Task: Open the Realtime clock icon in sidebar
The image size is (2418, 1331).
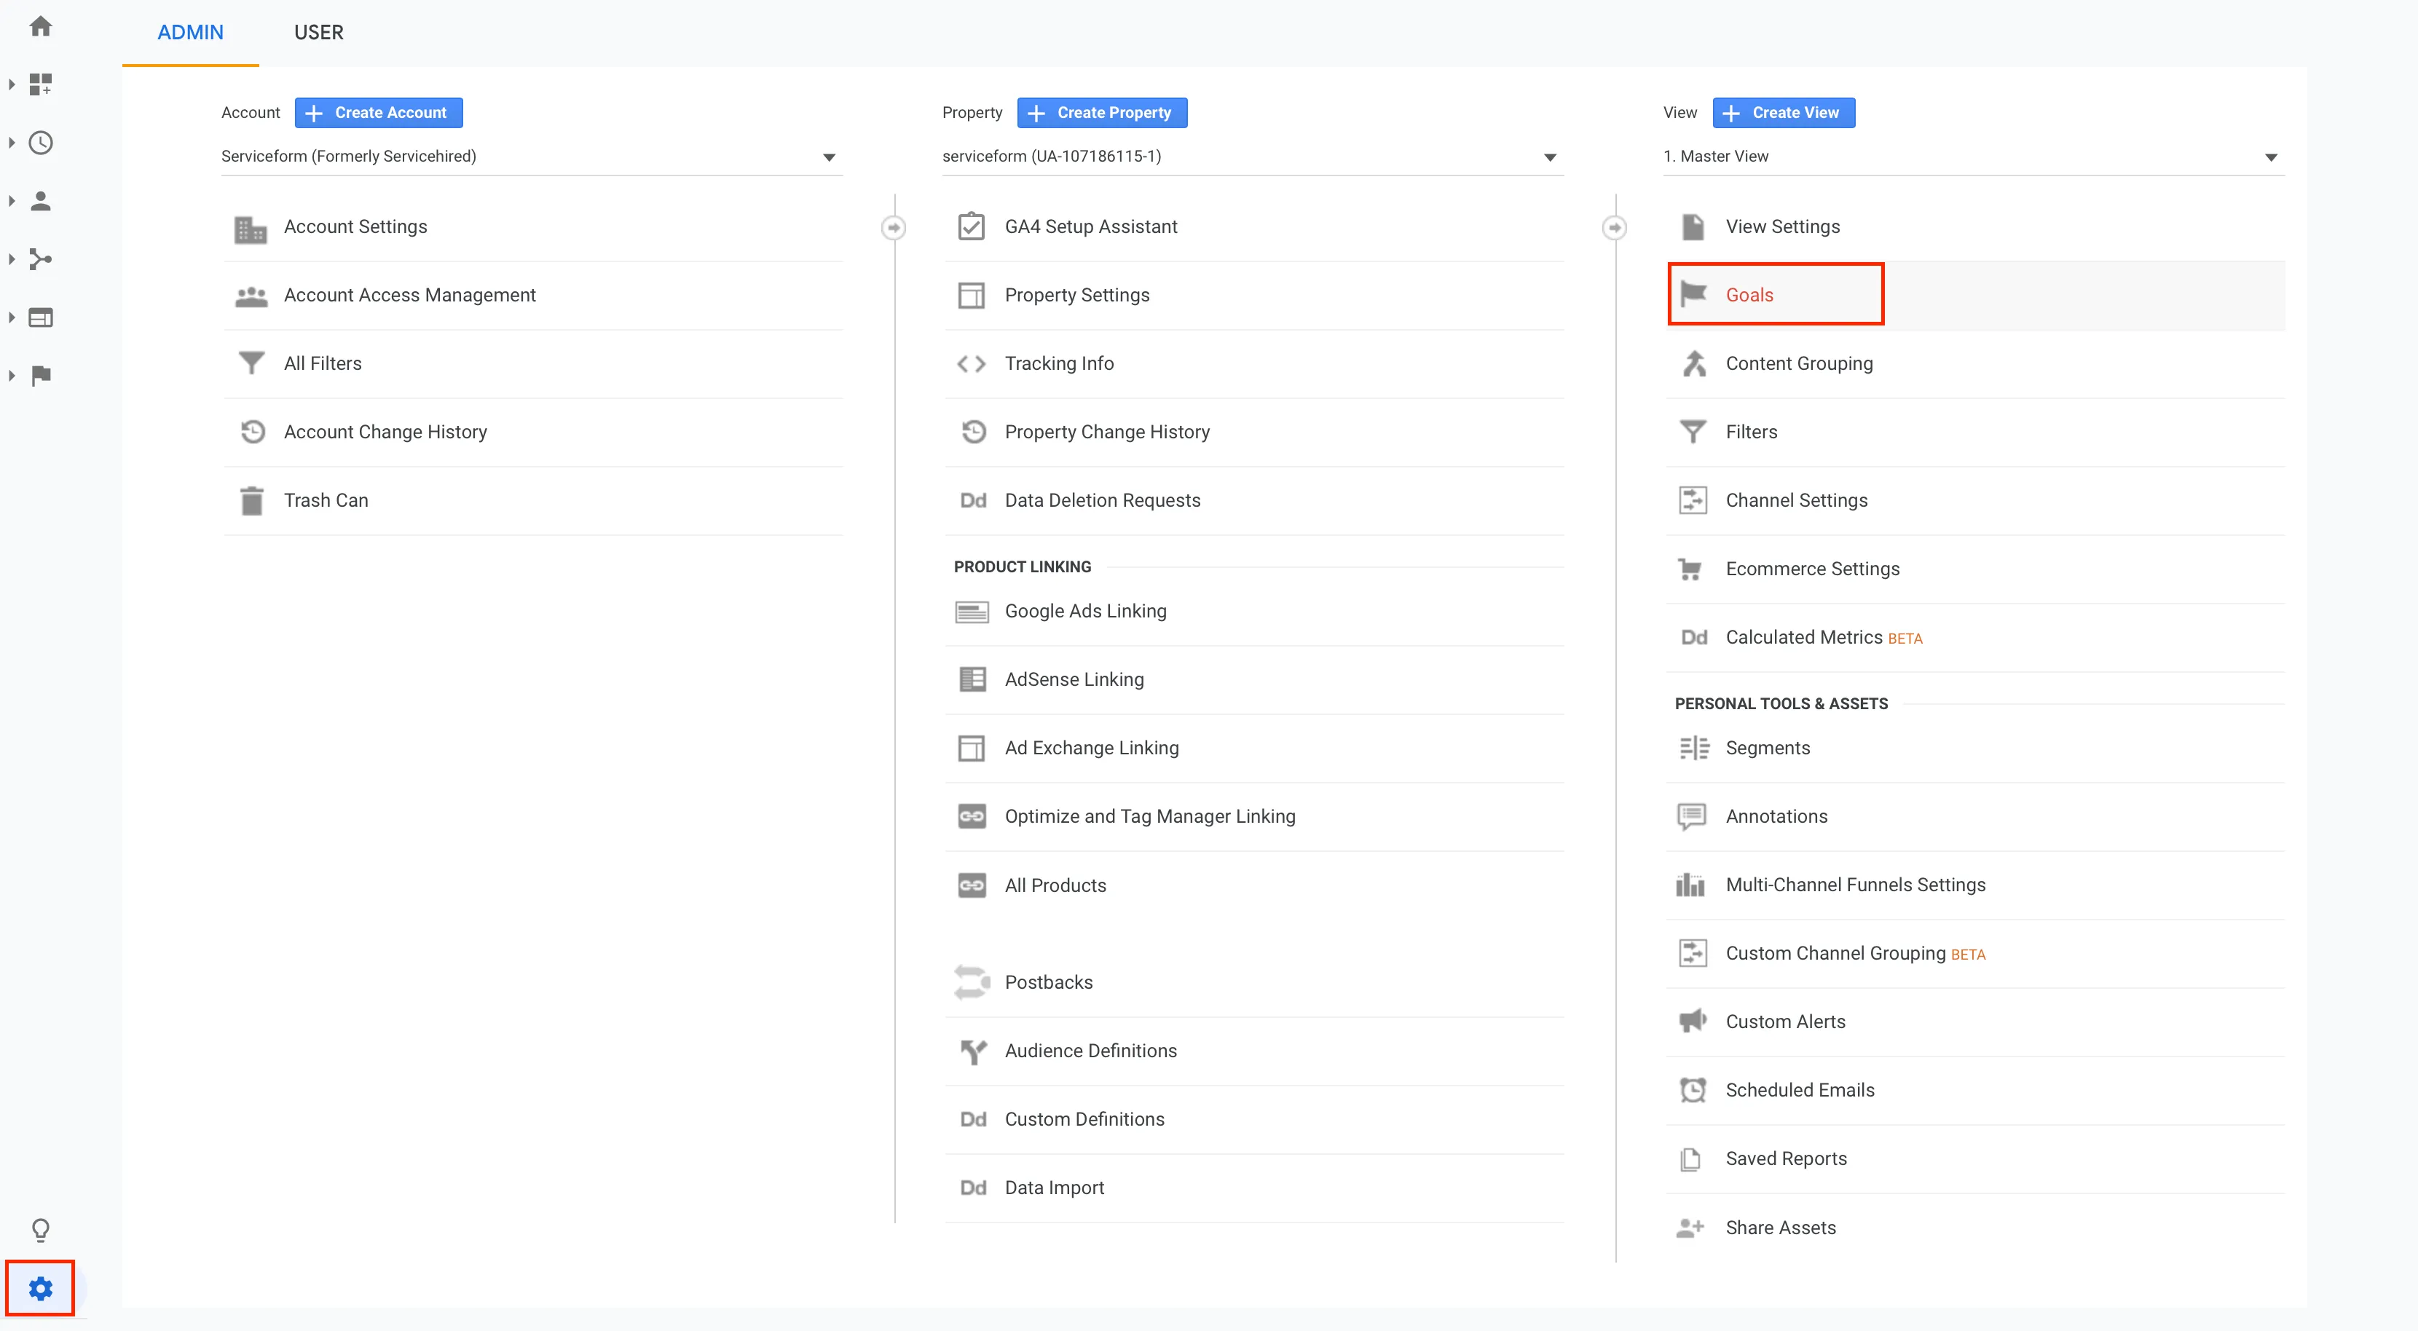Action: click(40, 143)
